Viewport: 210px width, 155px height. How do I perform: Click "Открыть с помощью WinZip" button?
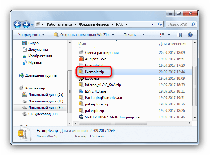coord(81,35)
